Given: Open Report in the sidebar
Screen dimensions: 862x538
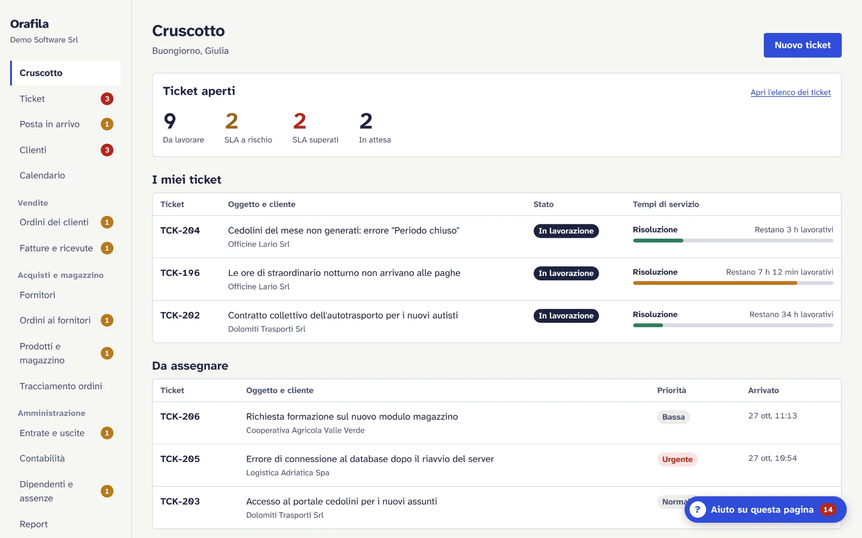Looking at the screenshot, I should pyautogui.click(x=66, y=524).
